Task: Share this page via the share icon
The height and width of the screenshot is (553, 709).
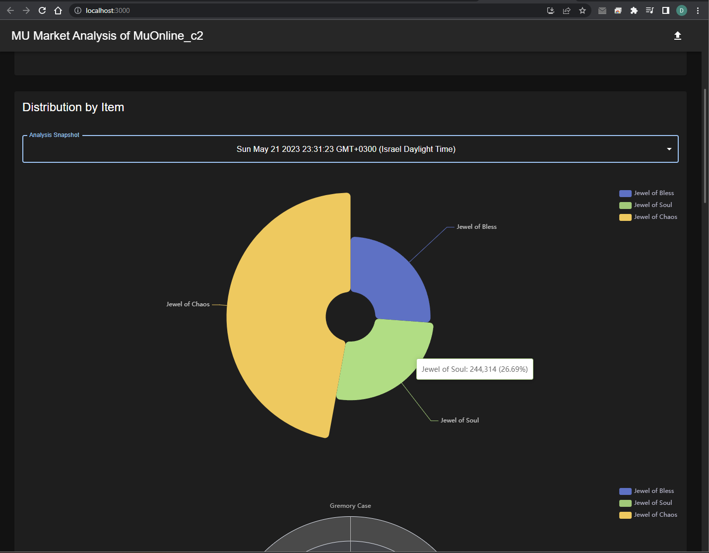Action: 567,10
